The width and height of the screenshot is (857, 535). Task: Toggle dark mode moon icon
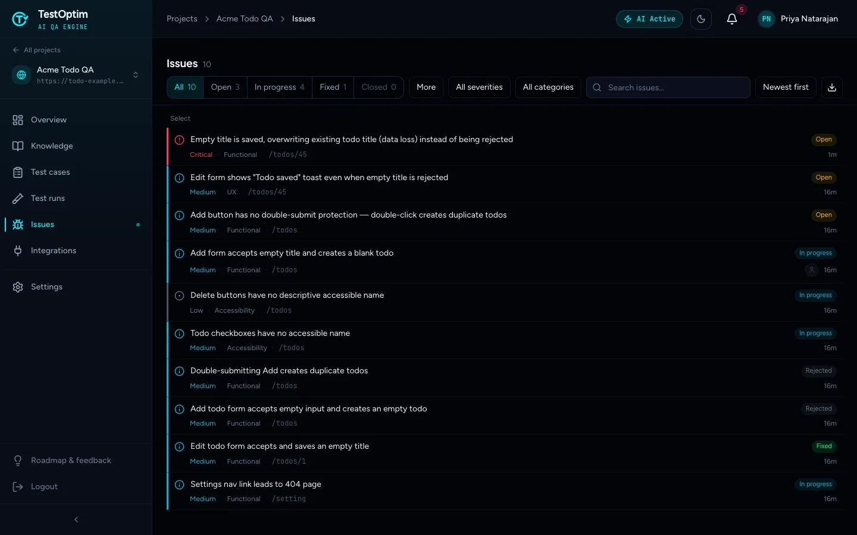(701, 19)
